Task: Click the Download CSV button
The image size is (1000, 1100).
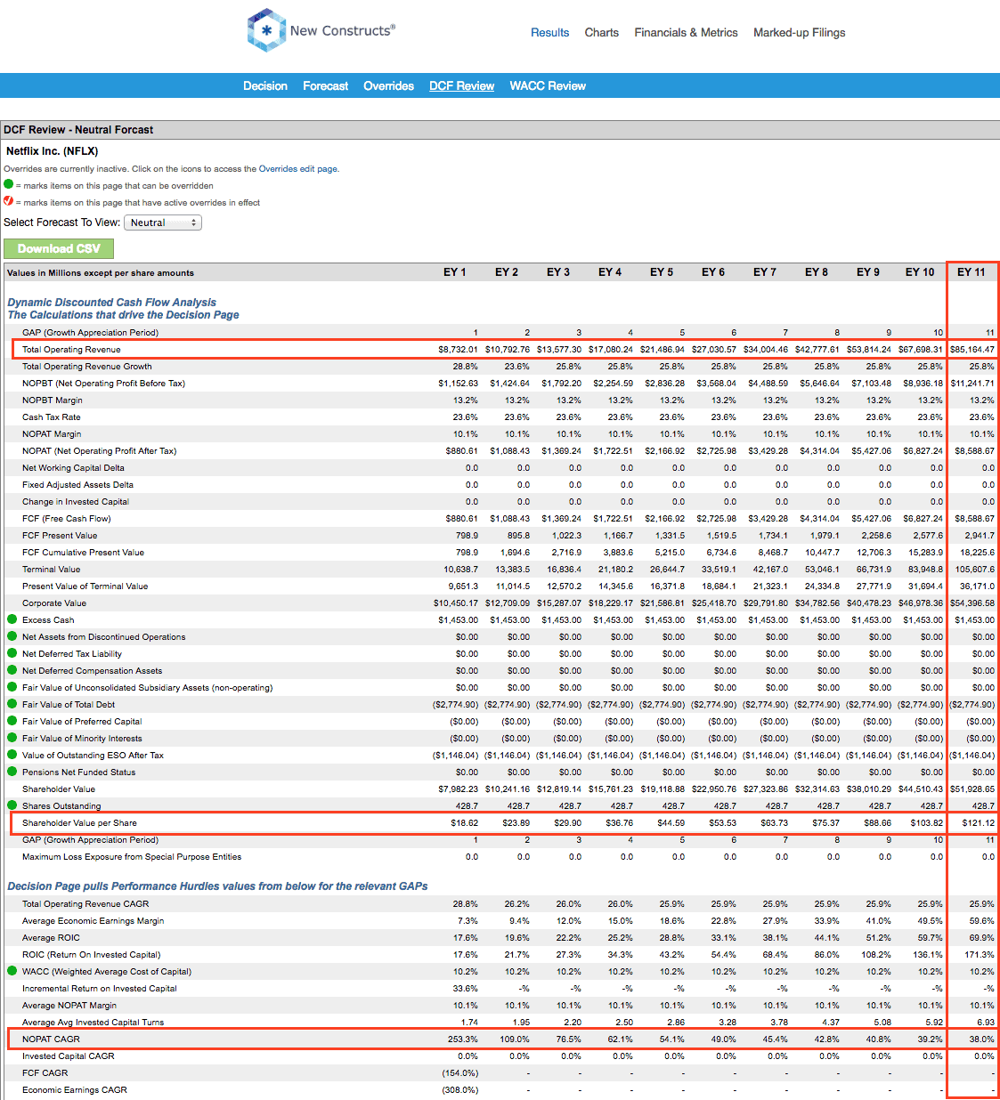Action: 59,248
